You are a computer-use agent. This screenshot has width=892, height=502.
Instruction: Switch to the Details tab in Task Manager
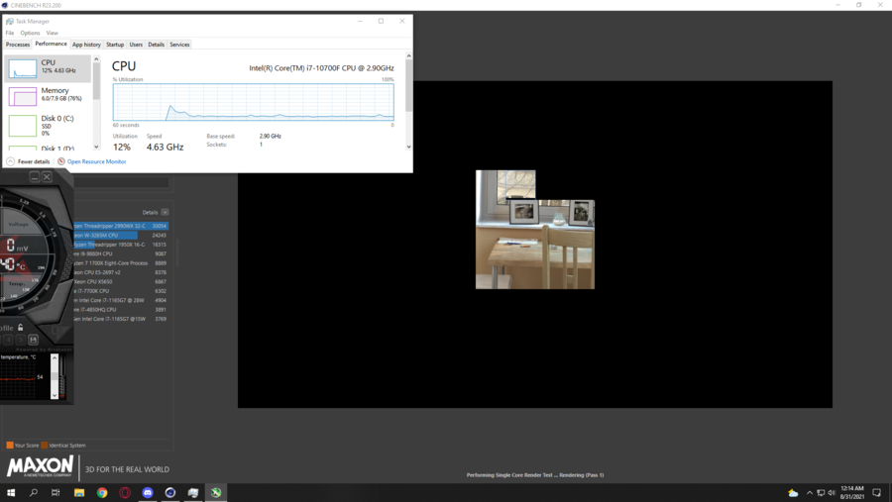[156, 45]
